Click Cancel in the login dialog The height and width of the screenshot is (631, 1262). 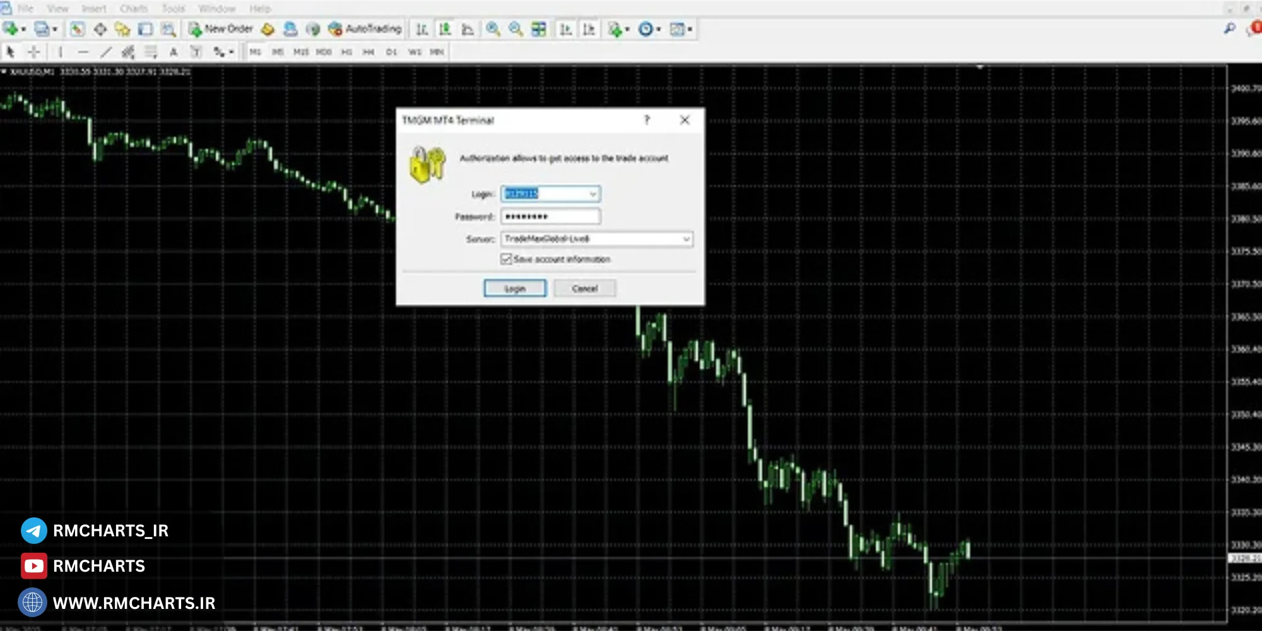click(x=584, y=288)
